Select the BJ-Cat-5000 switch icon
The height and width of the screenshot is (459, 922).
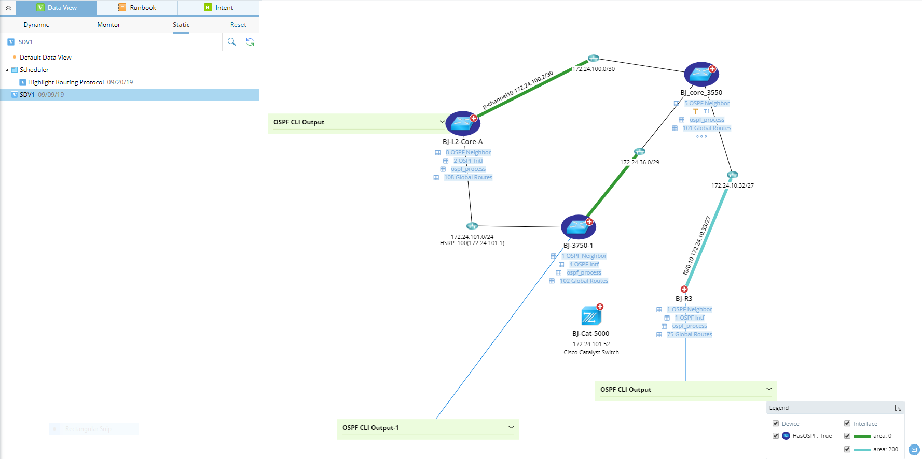591,315
